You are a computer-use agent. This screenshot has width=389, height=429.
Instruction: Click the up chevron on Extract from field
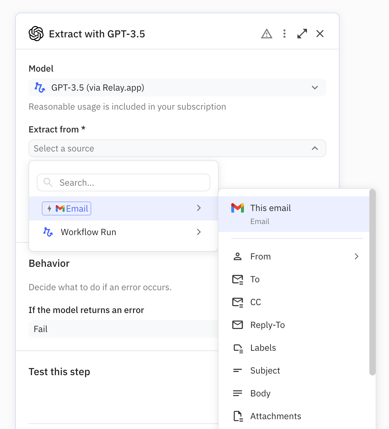point(315,148)
